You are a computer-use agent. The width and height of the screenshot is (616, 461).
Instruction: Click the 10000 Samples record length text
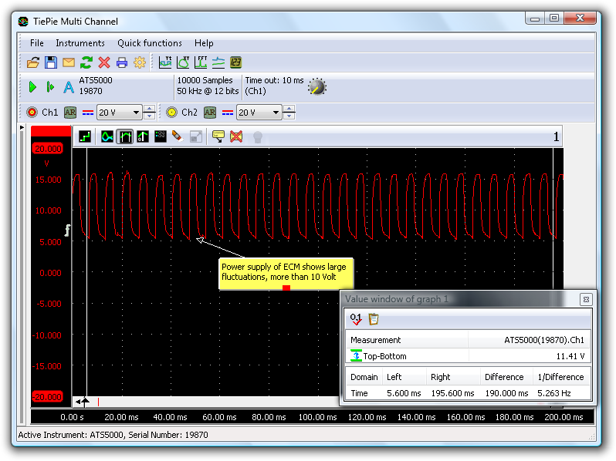pos(205,80)
